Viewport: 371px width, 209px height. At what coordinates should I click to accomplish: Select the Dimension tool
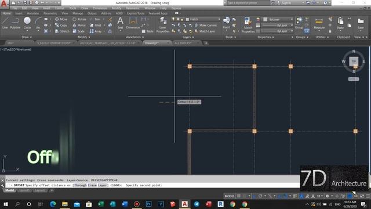click(x=133, y=23)
